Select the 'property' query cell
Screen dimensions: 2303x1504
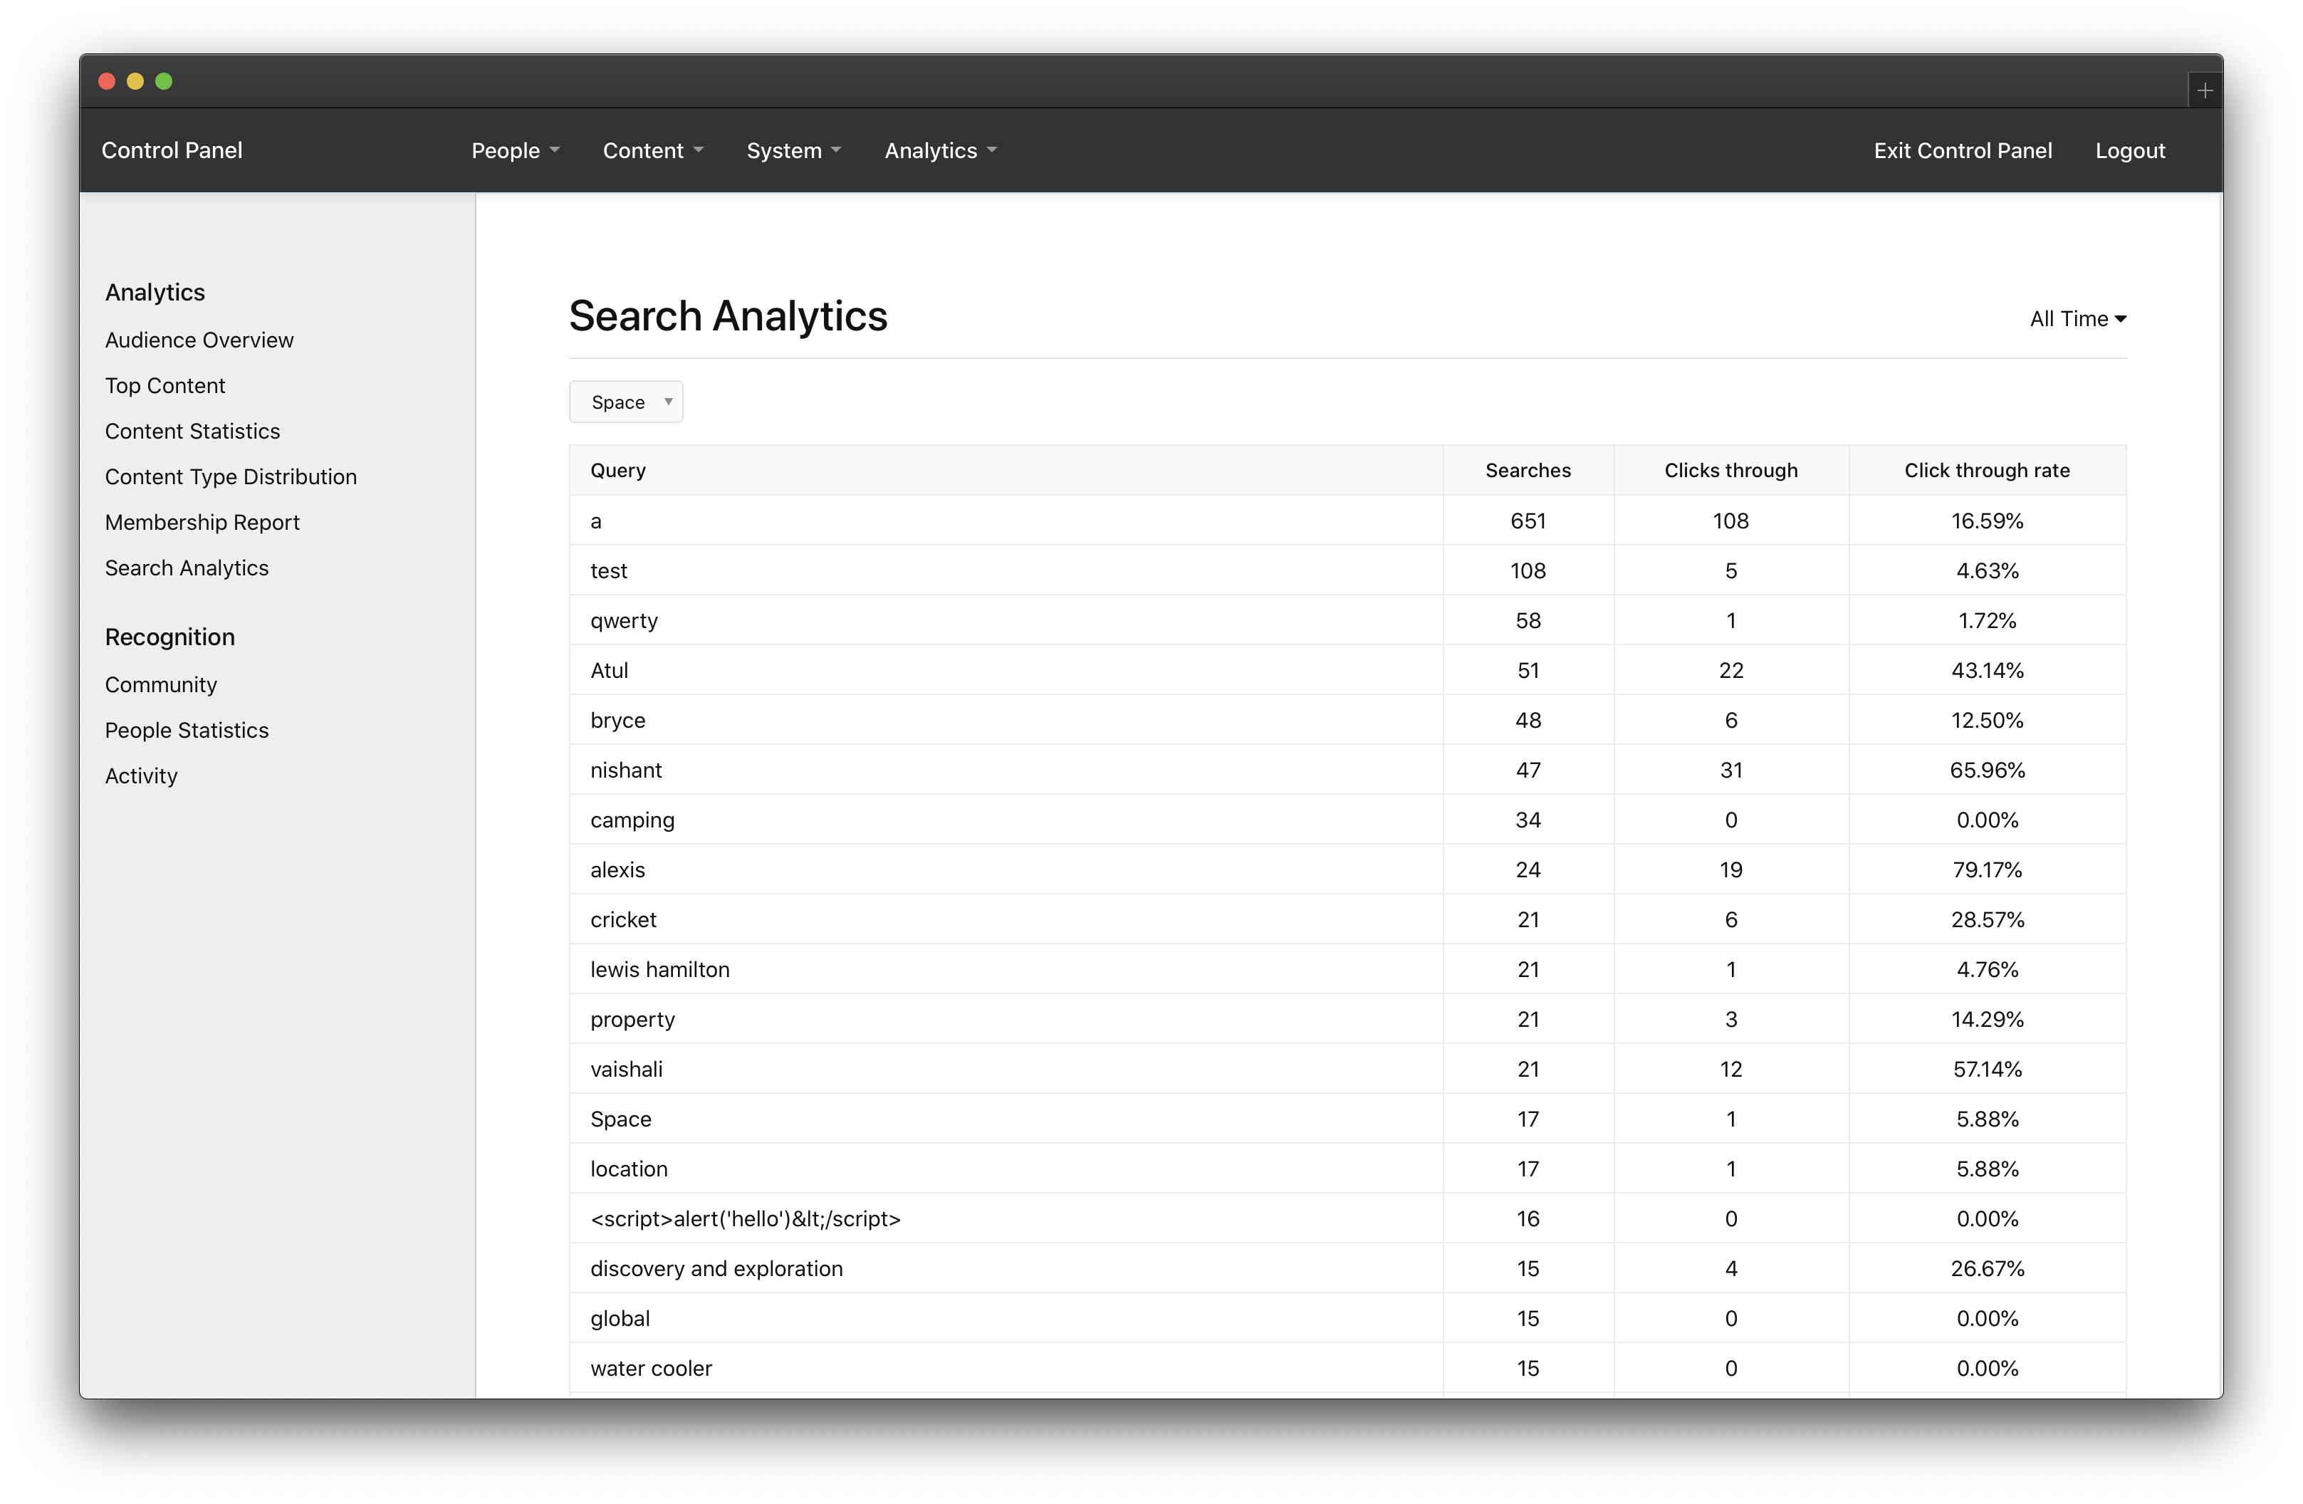coord(1006,1019)
